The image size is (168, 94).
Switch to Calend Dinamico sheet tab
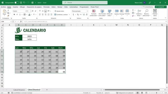point(19,90)
